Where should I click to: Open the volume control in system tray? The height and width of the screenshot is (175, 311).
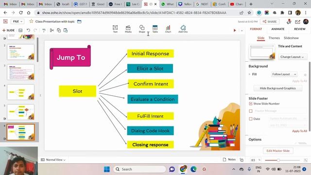point(274,169)
